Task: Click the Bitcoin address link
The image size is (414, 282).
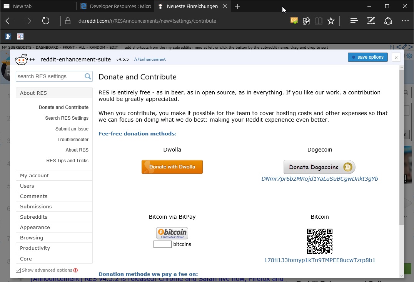Action: [x=319, y=260]
